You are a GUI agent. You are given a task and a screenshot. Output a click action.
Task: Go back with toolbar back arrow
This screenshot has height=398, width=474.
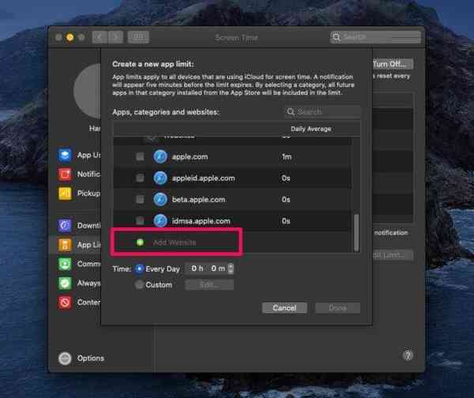[100, 37]
